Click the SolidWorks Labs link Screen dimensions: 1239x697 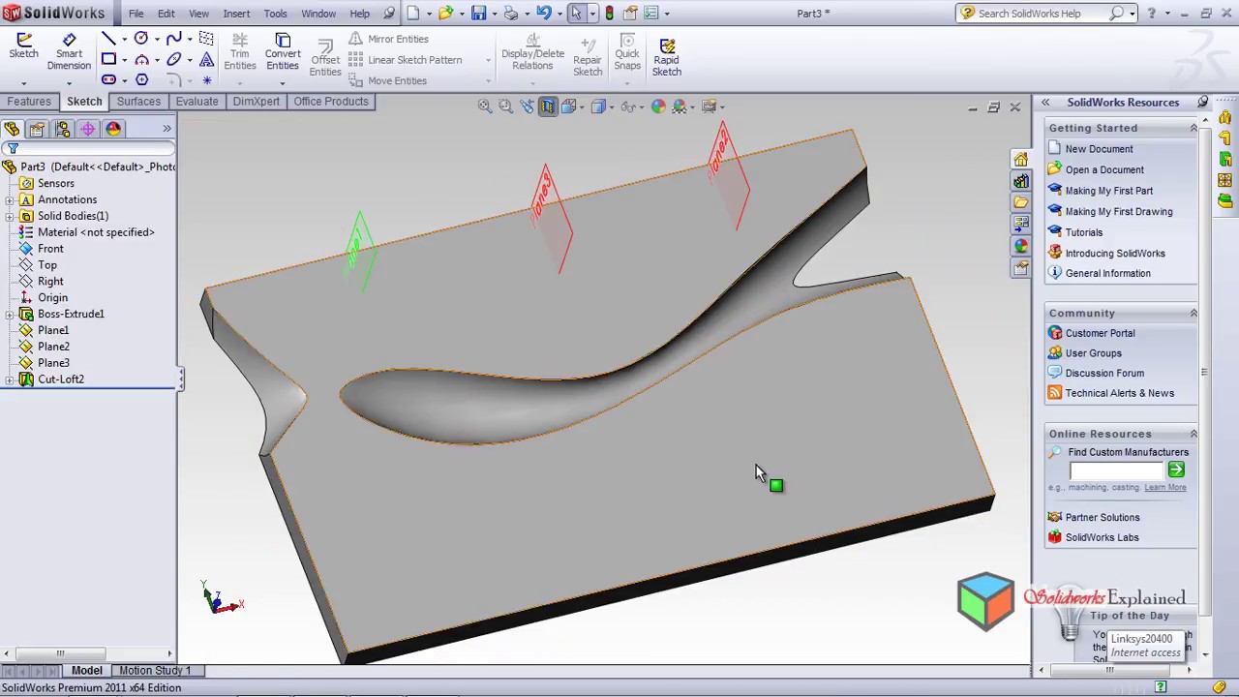tap(1102, 537)
